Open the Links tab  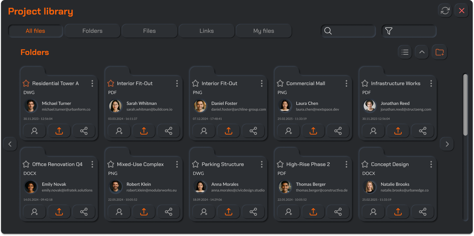pyautogui.click(x=206, y=31)
